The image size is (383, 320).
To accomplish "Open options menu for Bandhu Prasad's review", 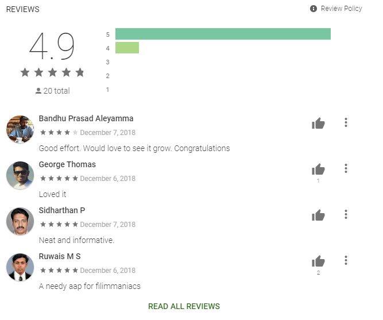I will (x=346, y=122).
